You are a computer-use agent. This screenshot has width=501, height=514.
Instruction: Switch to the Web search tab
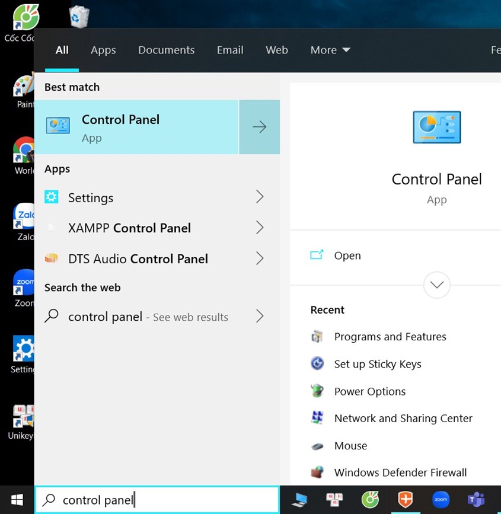277,50
